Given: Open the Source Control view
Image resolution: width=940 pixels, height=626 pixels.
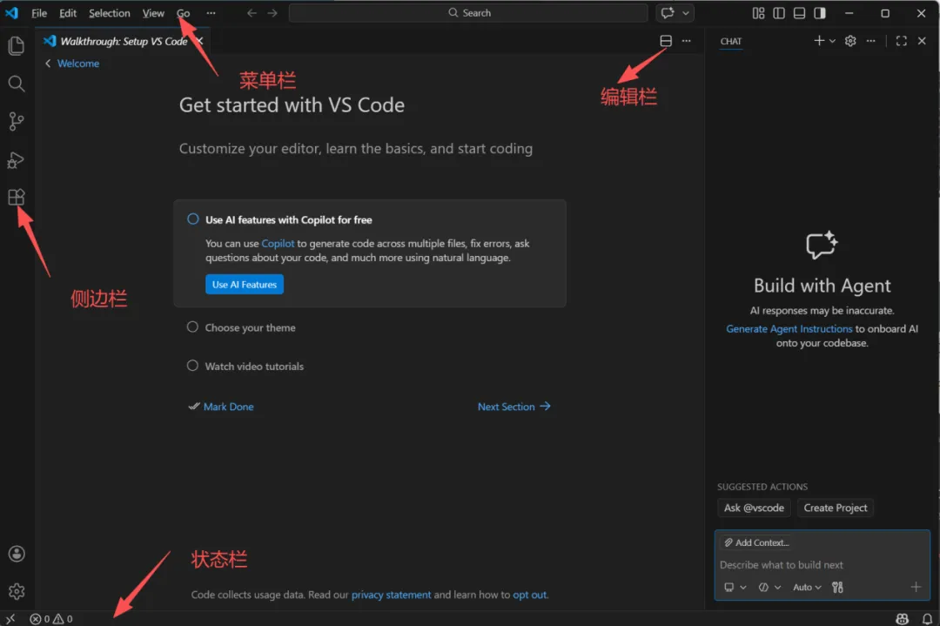Looking at the screenshot, I should point(17,121).
